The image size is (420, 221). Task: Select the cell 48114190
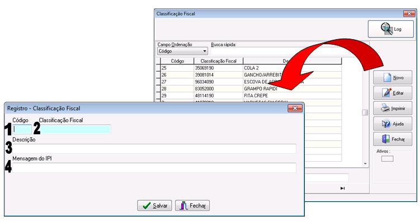(219, 96)
